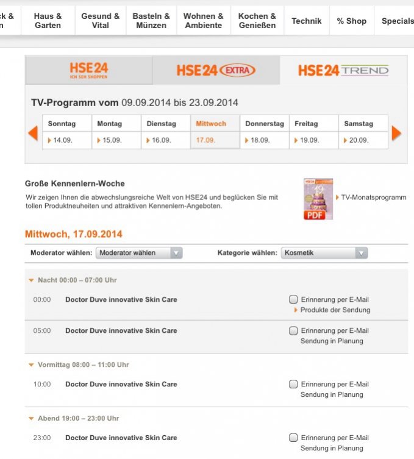Open the Kochen & Genießen menu
Screen dimensions: 414x459
(x=257, y=21)
